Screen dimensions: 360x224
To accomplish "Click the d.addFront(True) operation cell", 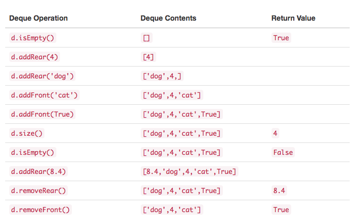I will pos(42,114).
